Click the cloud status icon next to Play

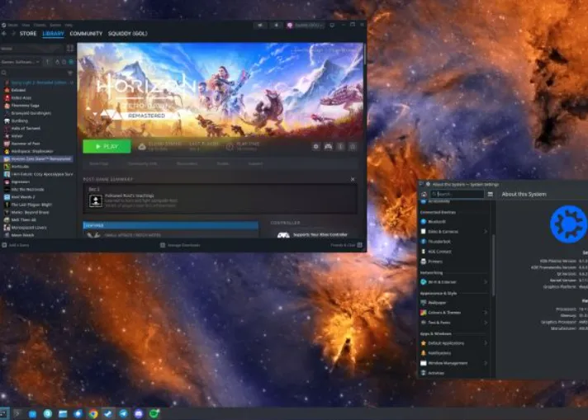(142, 147)
